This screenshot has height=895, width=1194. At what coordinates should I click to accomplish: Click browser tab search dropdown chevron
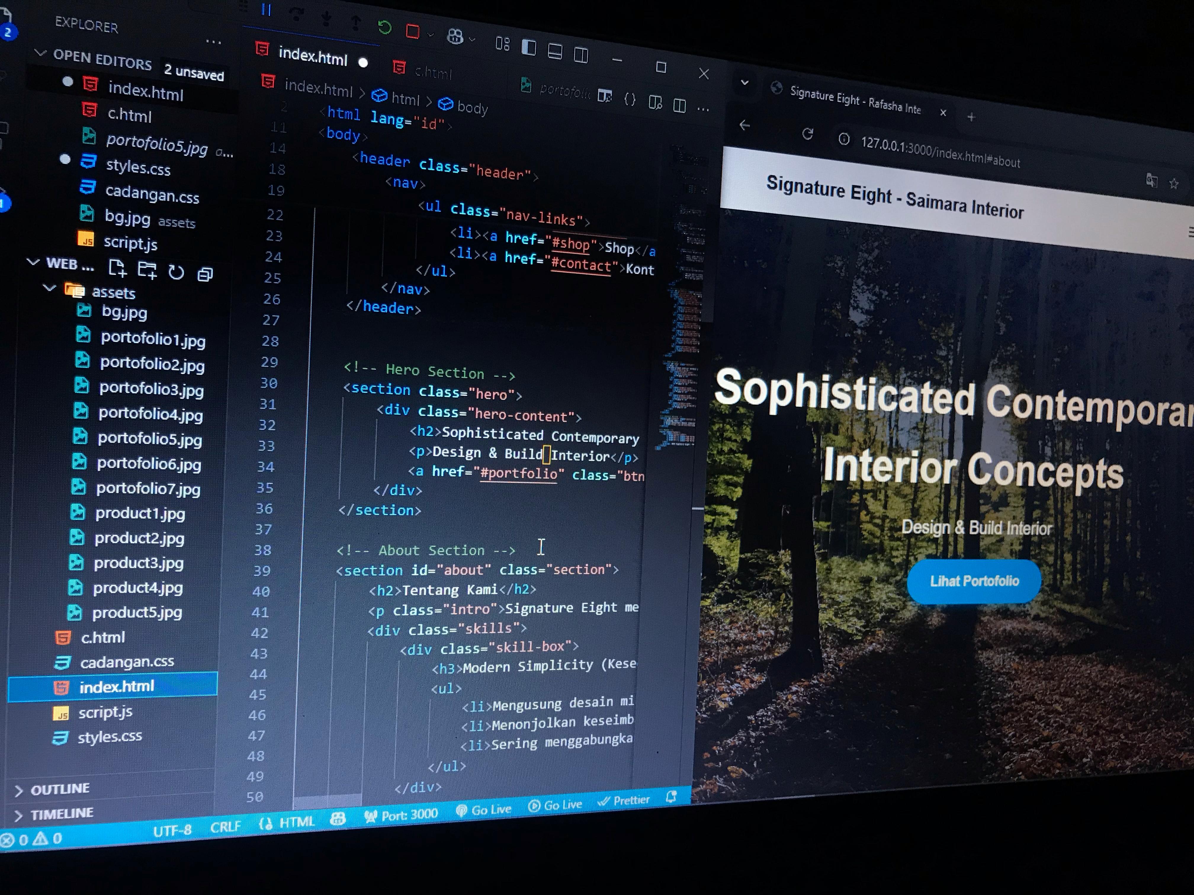click(x=744, y=83)
